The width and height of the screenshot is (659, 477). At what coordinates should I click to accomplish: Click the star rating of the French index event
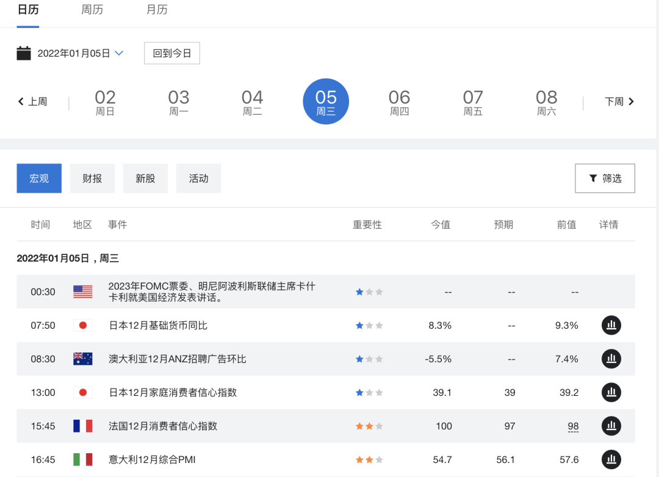tap(369, 426)
